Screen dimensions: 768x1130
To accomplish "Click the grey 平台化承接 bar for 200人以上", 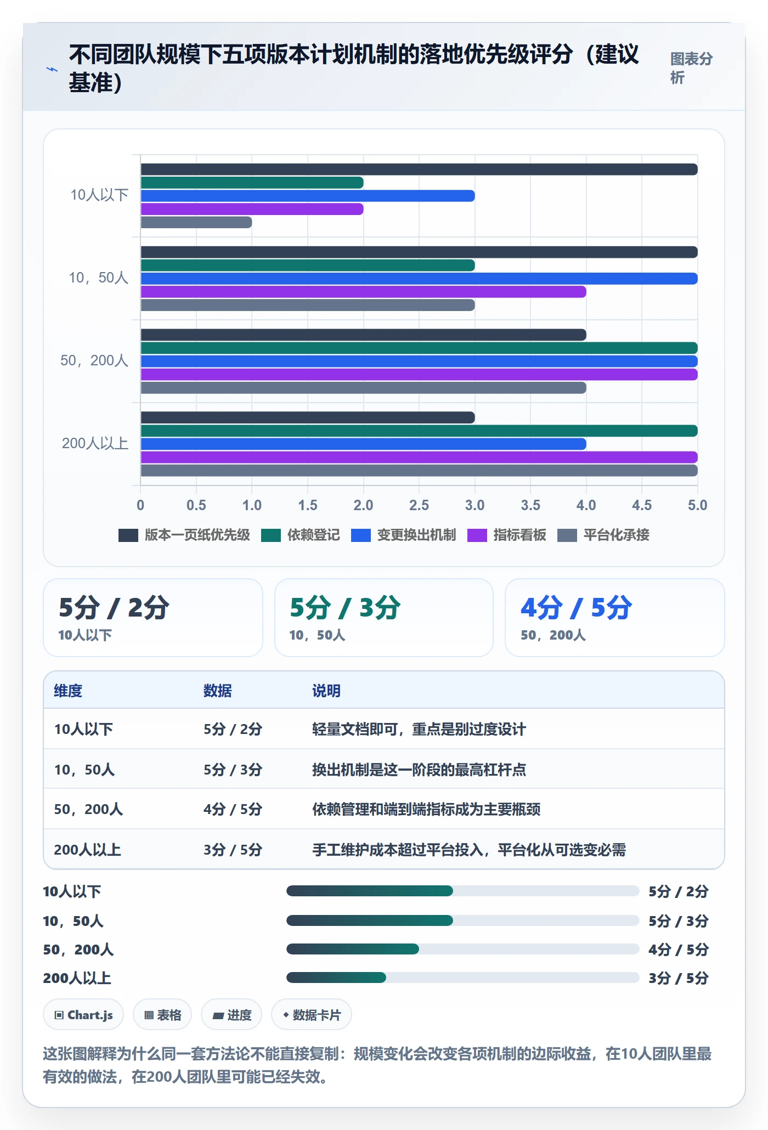I will click(419, 470).
